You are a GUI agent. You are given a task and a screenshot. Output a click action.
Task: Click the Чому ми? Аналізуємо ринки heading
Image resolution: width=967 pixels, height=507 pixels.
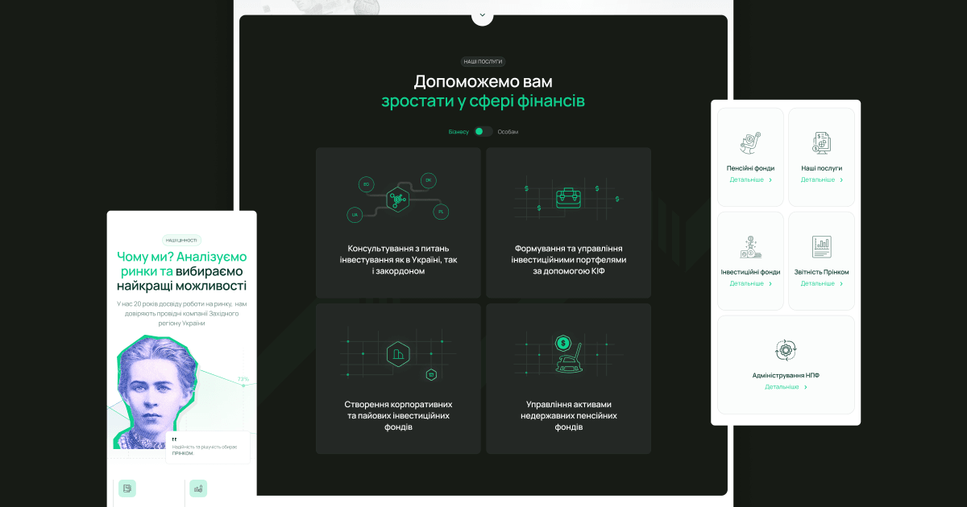pos(181,271)
